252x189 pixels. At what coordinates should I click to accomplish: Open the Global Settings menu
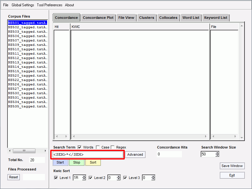23,5
